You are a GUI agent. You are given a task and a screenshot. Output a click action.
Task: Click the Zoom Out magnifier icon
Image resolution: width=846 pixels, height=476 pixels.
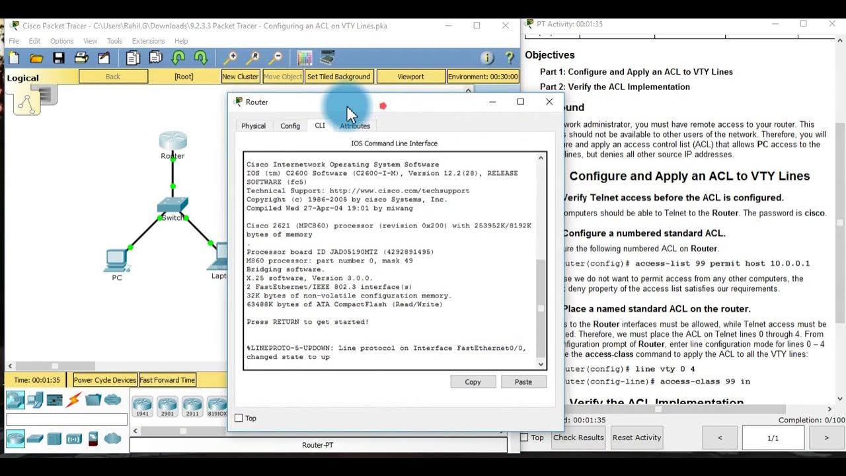pos(275,58)
